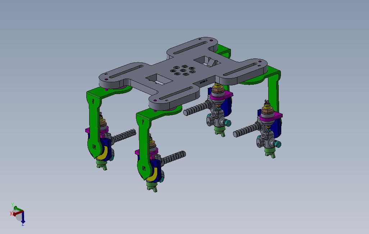Click the red X axis of the orientation triad
The height and width of the screenshot is (234, 369).
click(18, 214)
